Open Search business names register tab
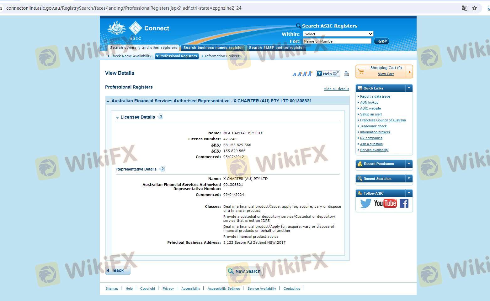Viewport: 490px width, 301px height. click(213, 48)
